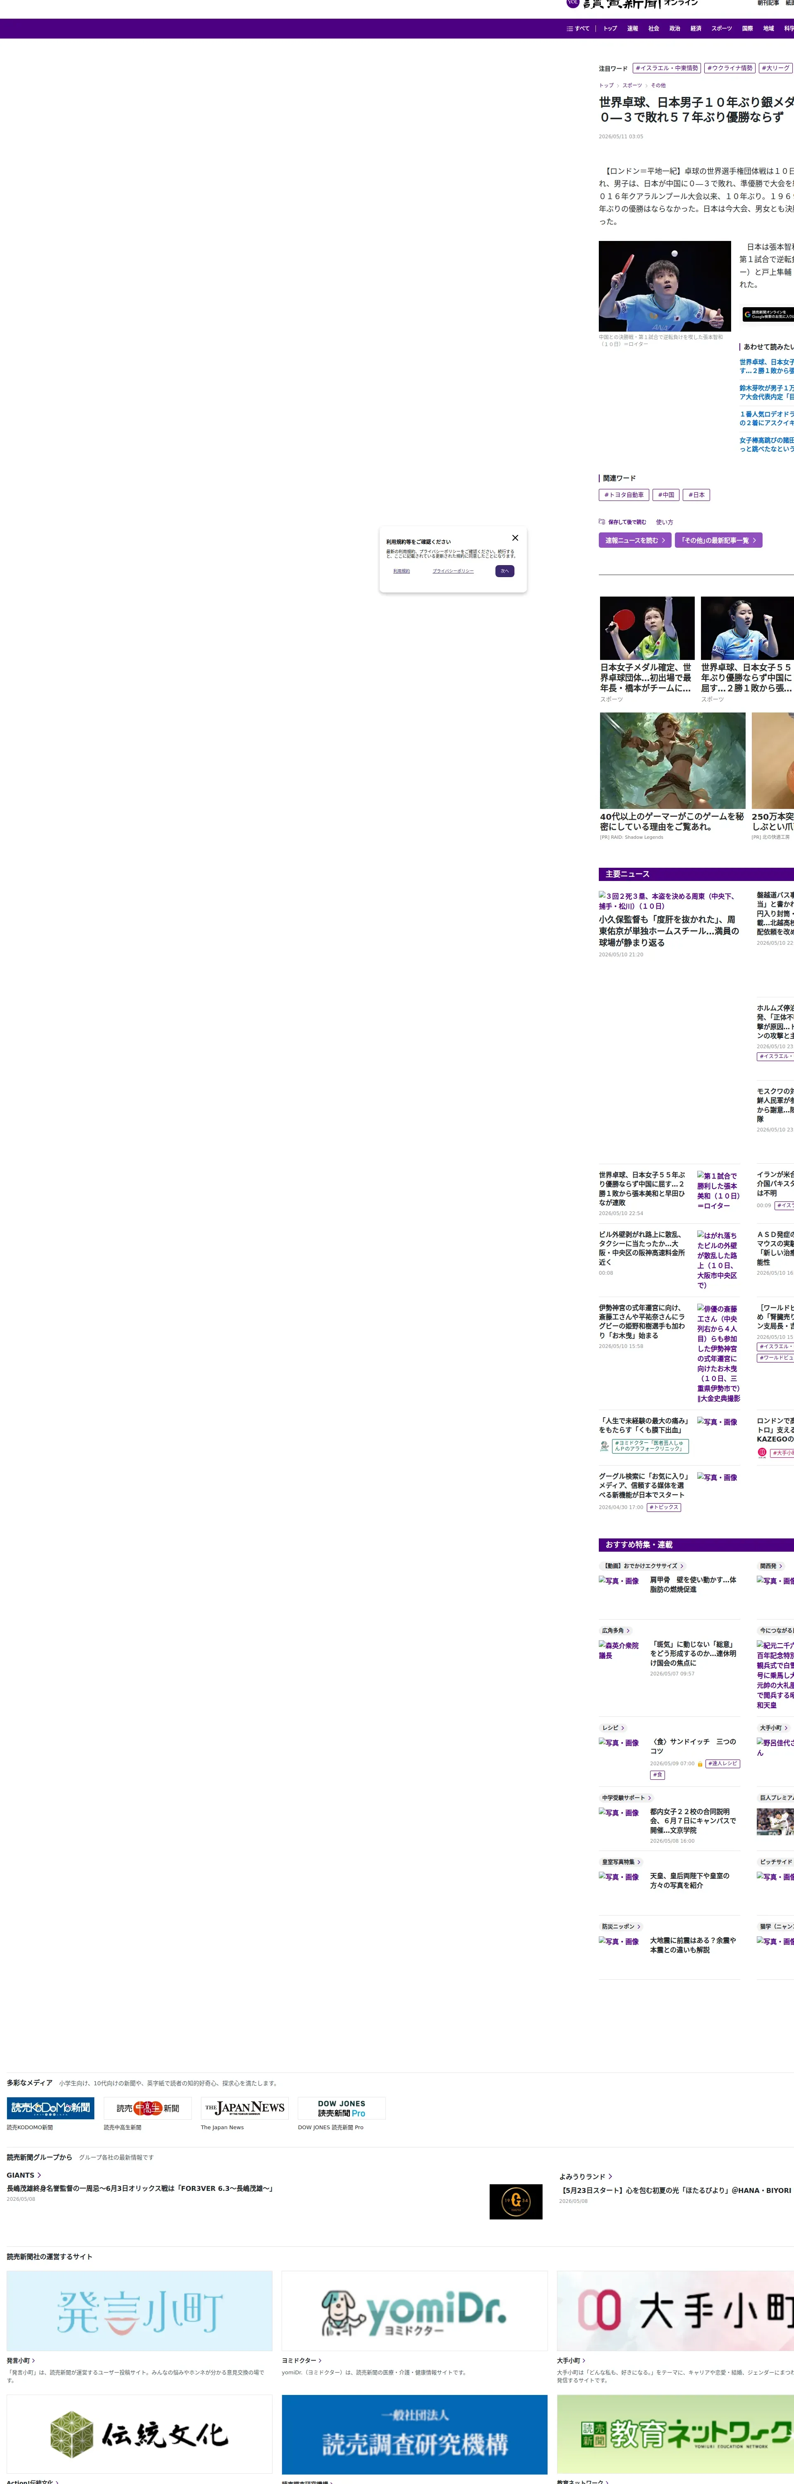Click the #トヨタ自動車 related tag
794x2484 pixels.
(x=624, y=495)
